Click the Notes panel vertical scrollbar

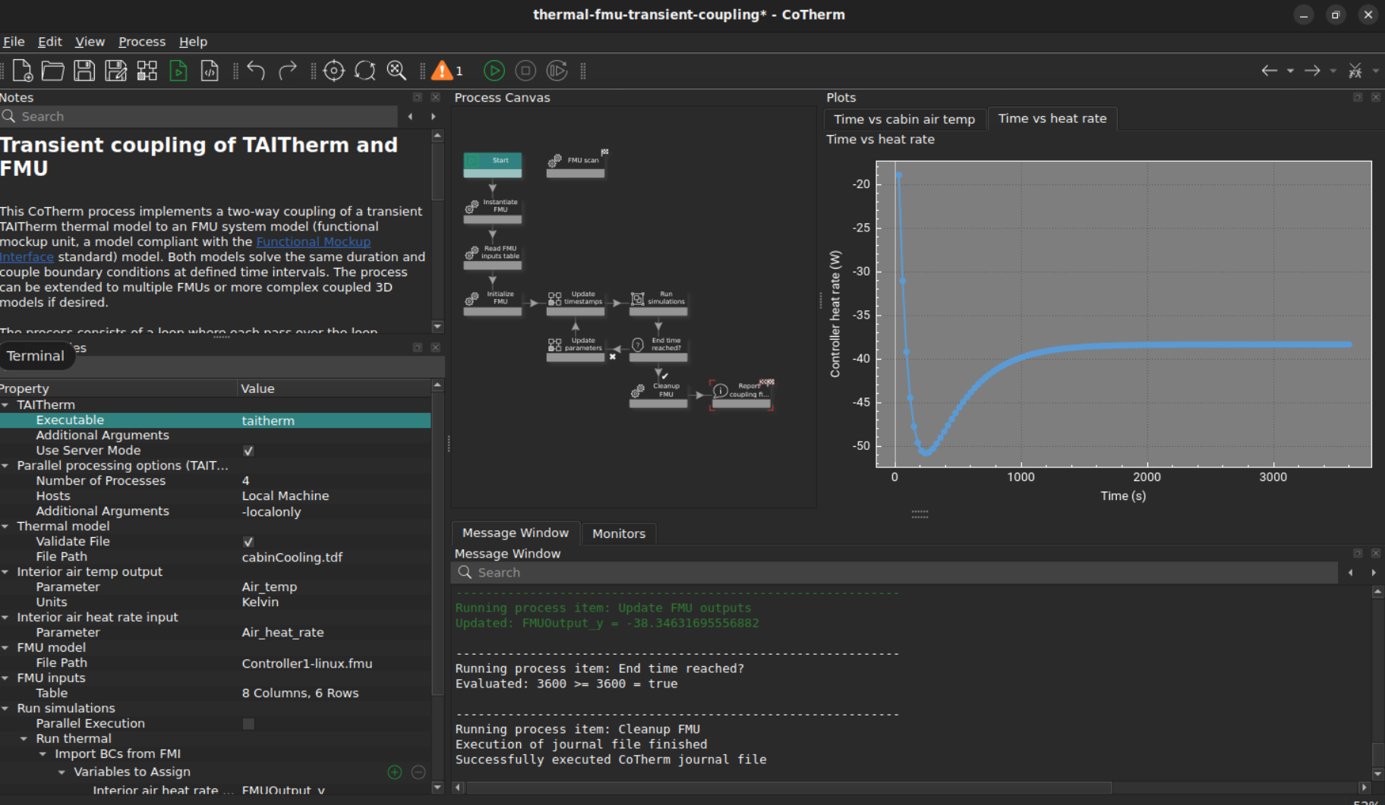pos(437,171)
